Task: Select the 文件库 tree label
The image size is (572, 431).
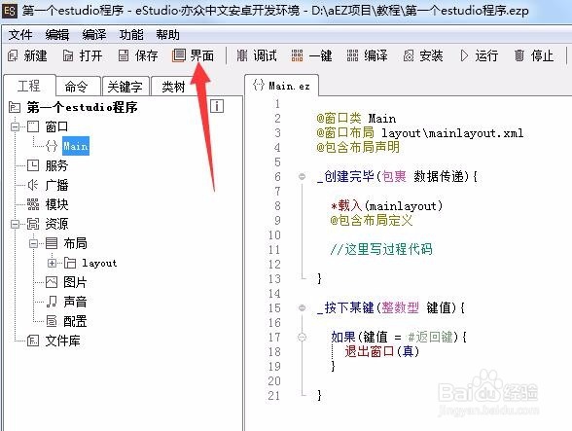Action: tap(62, 341)
